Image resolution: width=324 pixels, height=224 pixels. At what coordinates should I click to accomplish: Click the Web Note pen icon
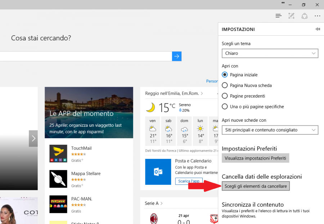pyautogui.click(x=291, y=16)
